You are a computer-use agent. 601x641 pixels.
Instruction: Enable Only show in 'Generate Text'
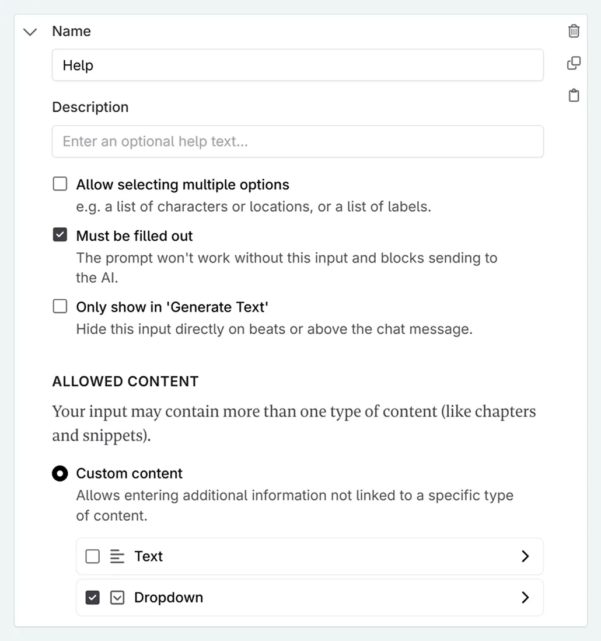[60, 306]
